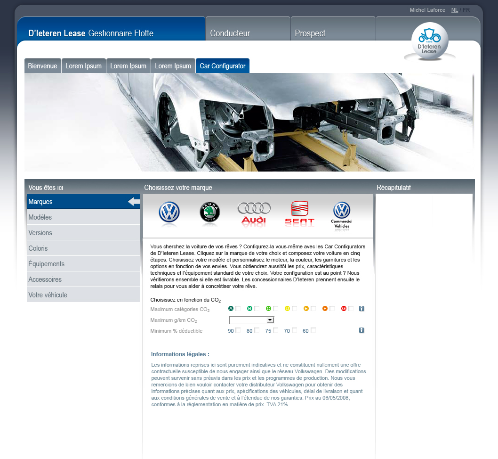Click the D'Ieteren Lease round logo
498x459 pixels.
coord(429,41)
